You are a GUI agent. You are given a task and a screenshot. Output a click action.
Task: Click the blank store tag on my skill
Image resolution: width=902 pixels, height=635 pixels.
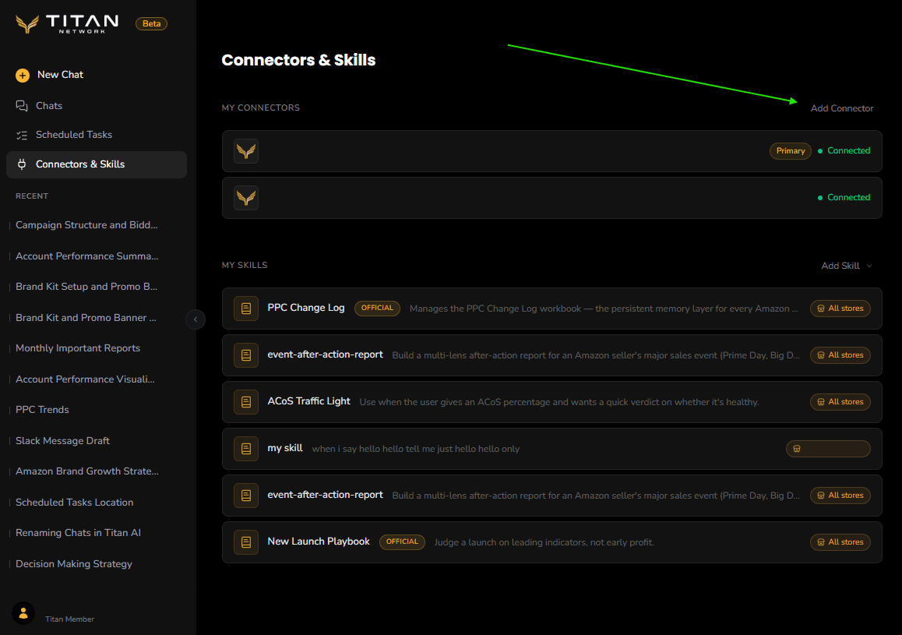[828, 449]
